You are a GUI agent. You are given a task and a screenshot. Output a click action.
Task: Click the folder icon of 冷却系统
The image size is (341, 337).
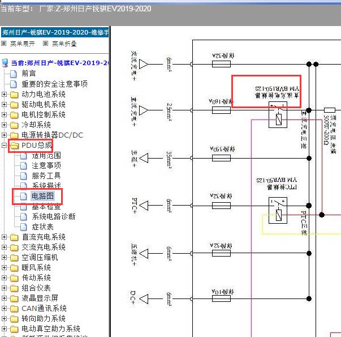pyautogui.click(x=14, y=125)
